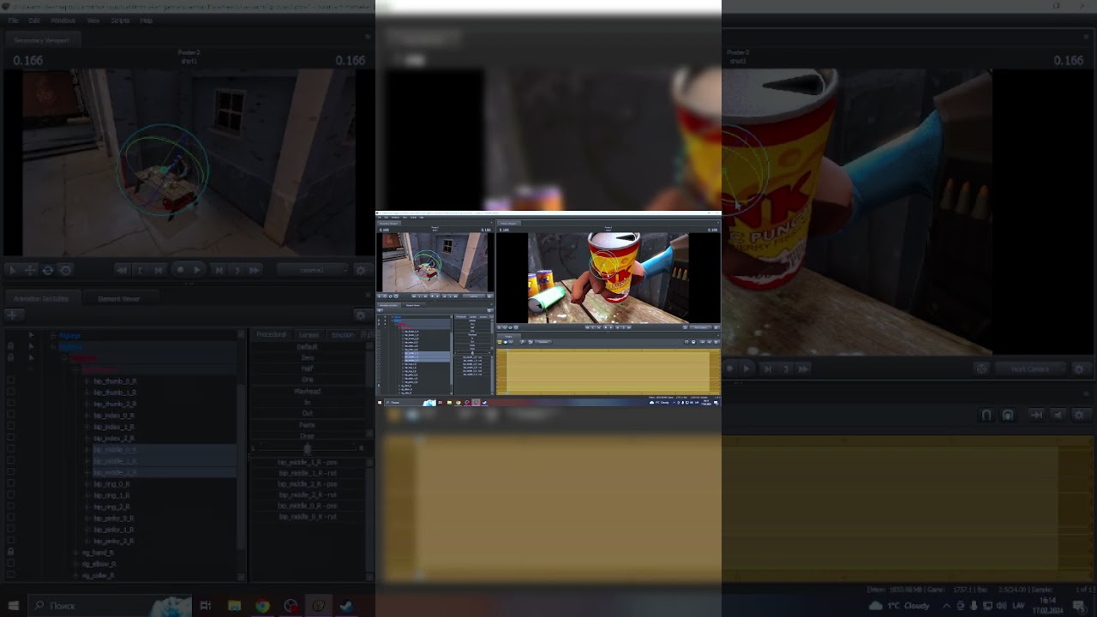Expand the bip_index_1_R tree node
The width and height of the screenshot is (1097, 617).
click(x=87, y=427)
